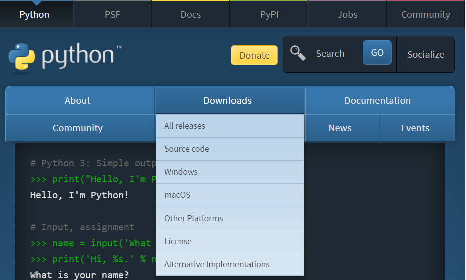This screenshot has height=280, width=466.
Task: Open the Documentation navigation menu
Action: (380, 100)
